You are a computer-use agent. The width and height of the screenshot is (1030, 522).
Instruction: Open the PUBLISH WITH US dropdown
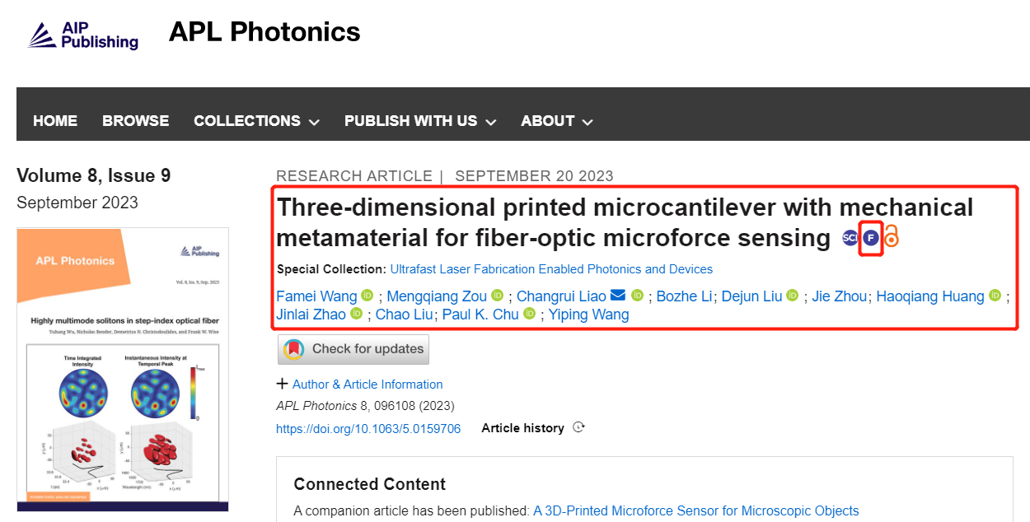tap(420, 121)
